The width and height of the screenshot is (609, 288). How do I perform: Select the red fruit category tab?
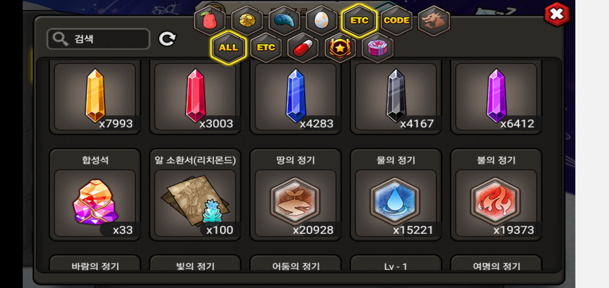click(210, 20)
